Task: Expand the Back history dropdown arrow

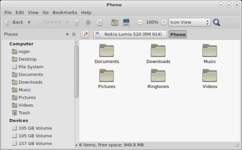Action: pyautogui.click(x=29, y=22)
